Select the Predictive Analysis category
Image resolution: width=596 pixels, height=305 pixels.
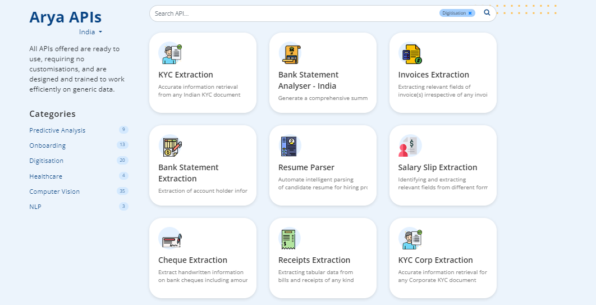tap(57, 130)
